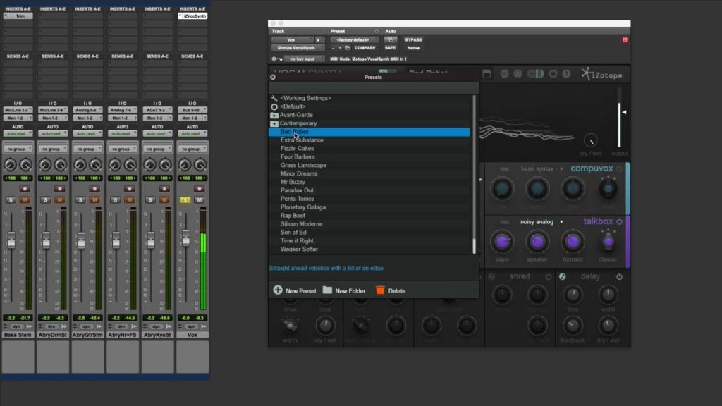Click the Delete button label

(x=396, y=291)
